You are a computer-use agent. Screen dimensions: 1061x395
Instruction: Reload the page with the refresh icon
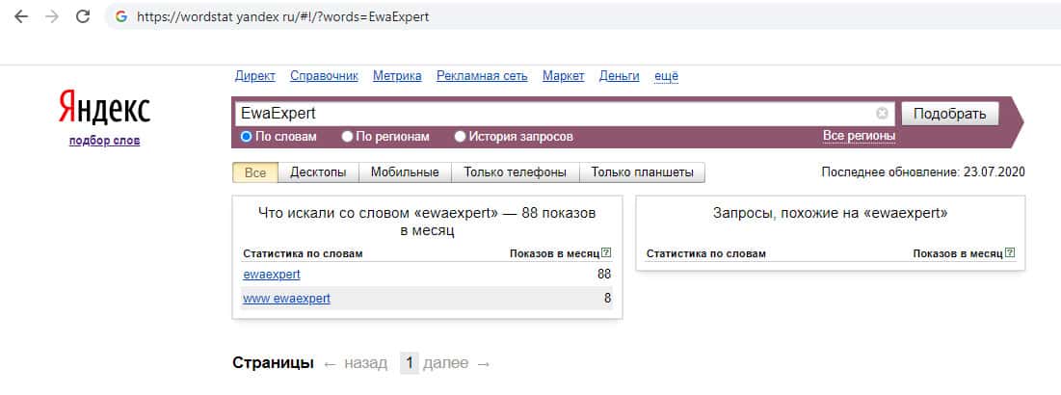(83, 17)
